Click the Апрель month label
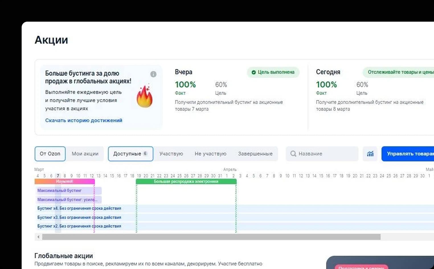The image size is (434, 269). (x=230, y=170)
